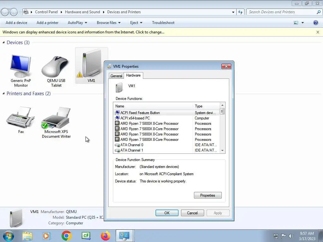Click the Devices and Printers taskbar button

coord(124,236)
